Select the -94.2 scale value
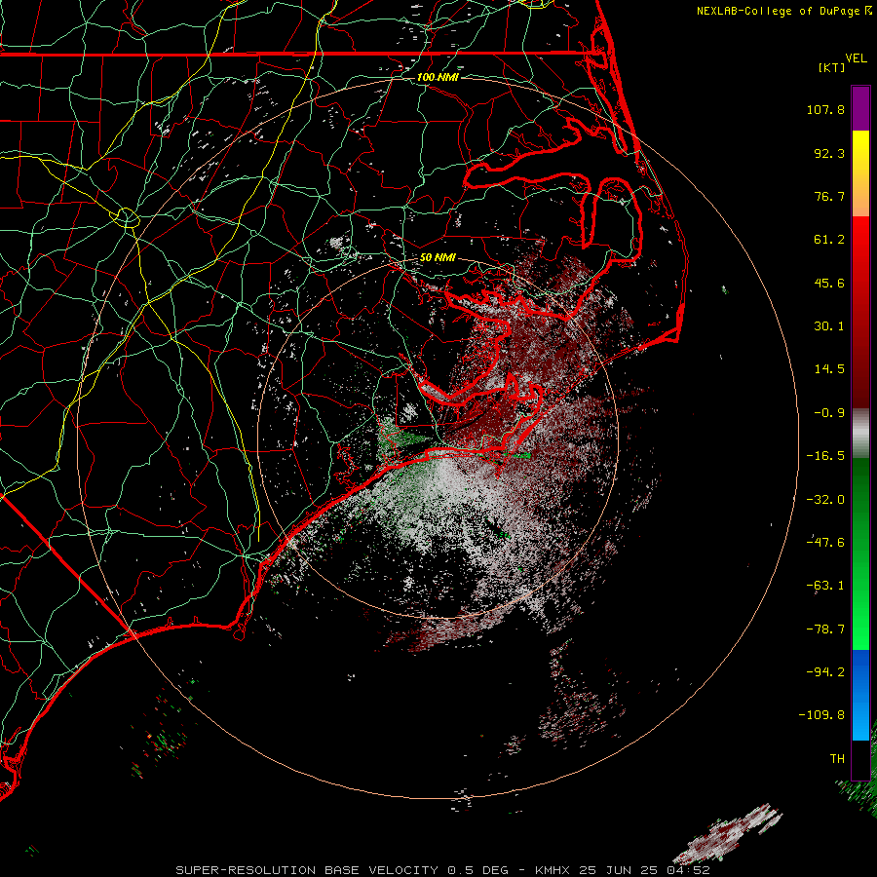The height and width of the screenshot is (877, 877). pos(825,671)
